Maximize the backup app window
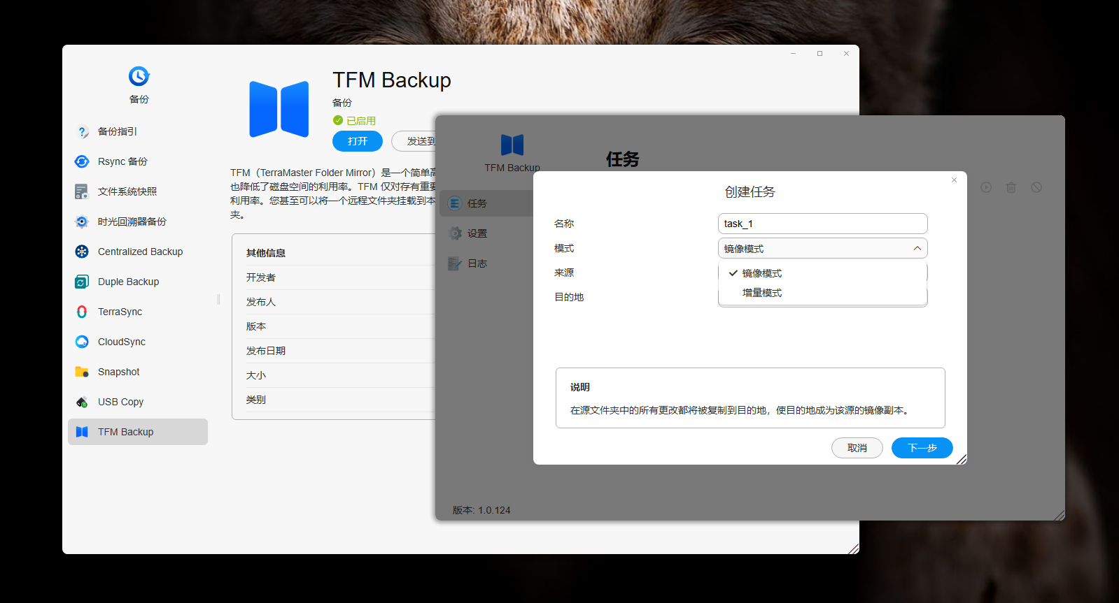This screenshot has width=1119, height=603. click(x=819, y=53)
